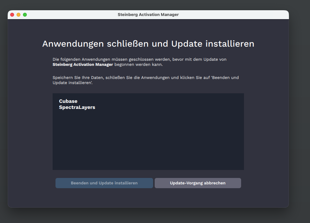310x223 pixels.
Task: Cancel with 'Update-Vorgang abbrechen' button
Action: pyautogui.click(x=198, y=183)
